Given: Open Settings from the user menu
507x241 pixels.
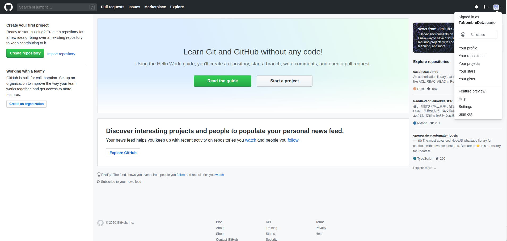Looking at the screenshot, I should (x=478, y=107).
